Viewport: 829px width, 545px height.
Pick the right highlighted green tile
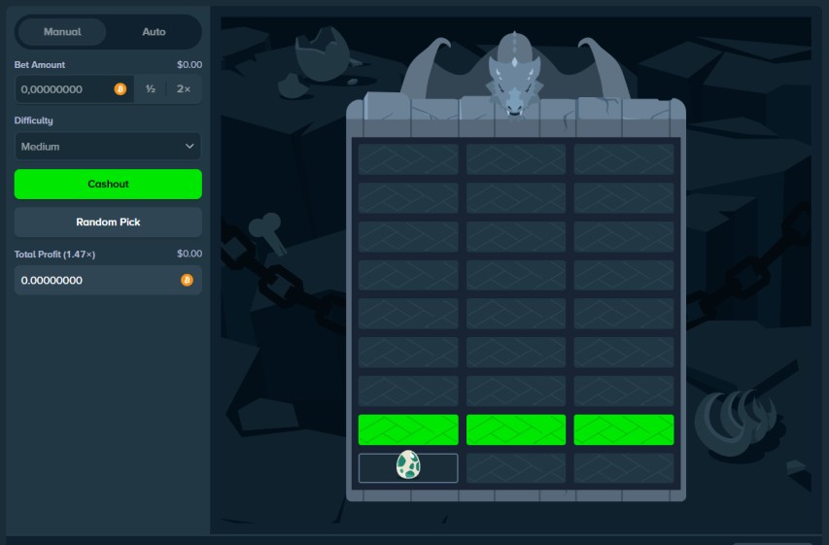point(624,429)
